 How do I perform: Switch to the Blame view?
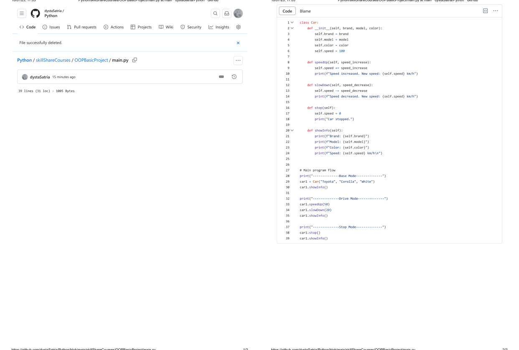pos(305,11)
